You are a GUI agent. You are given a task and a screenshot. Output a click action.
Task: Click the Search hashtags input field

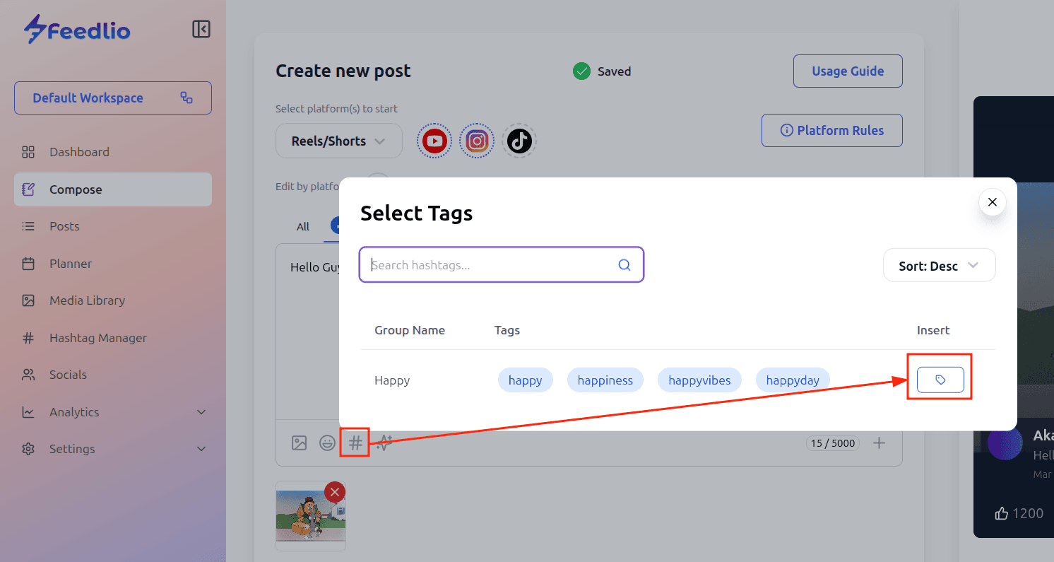pos(491,265)
